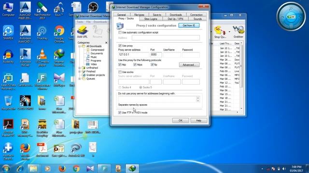Toggle the https protocol checkbox
Image resolution: width=309 pixels, height=173 pixels.
pos(135,64)
